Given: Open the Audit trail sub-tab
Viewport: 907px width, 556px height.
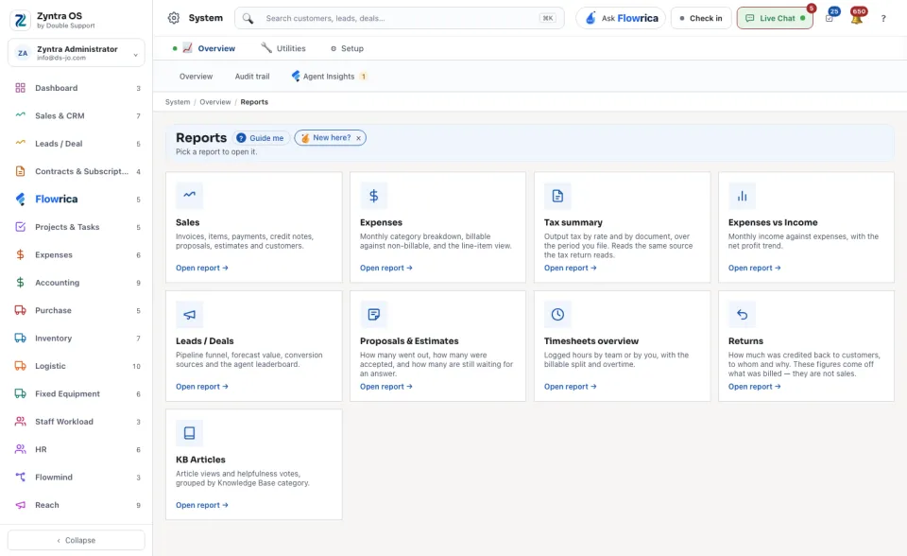Looking at the screenshot, I should point(252,77).
